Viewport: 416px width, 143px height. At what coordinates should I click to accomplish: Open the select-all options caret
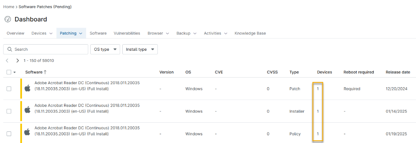(15, 72)
